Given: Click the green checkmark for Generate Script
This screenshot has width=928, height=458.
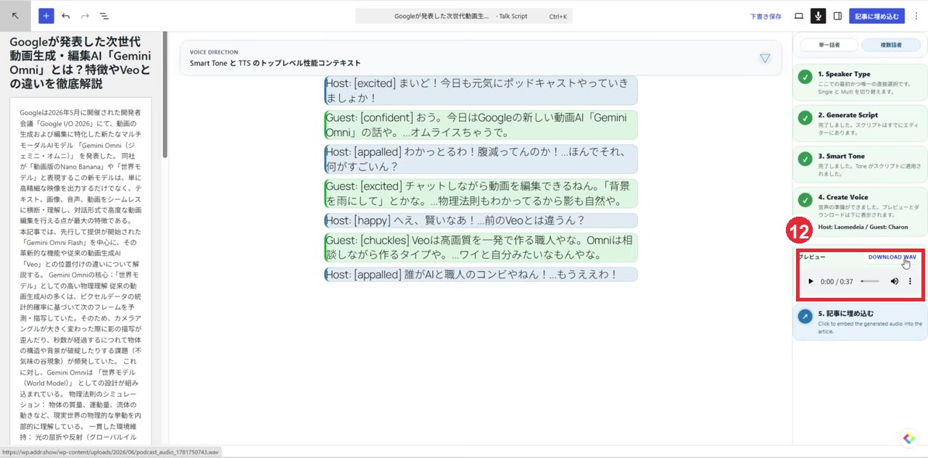Looking at the screenshot, I should click(x=805, y=118).
